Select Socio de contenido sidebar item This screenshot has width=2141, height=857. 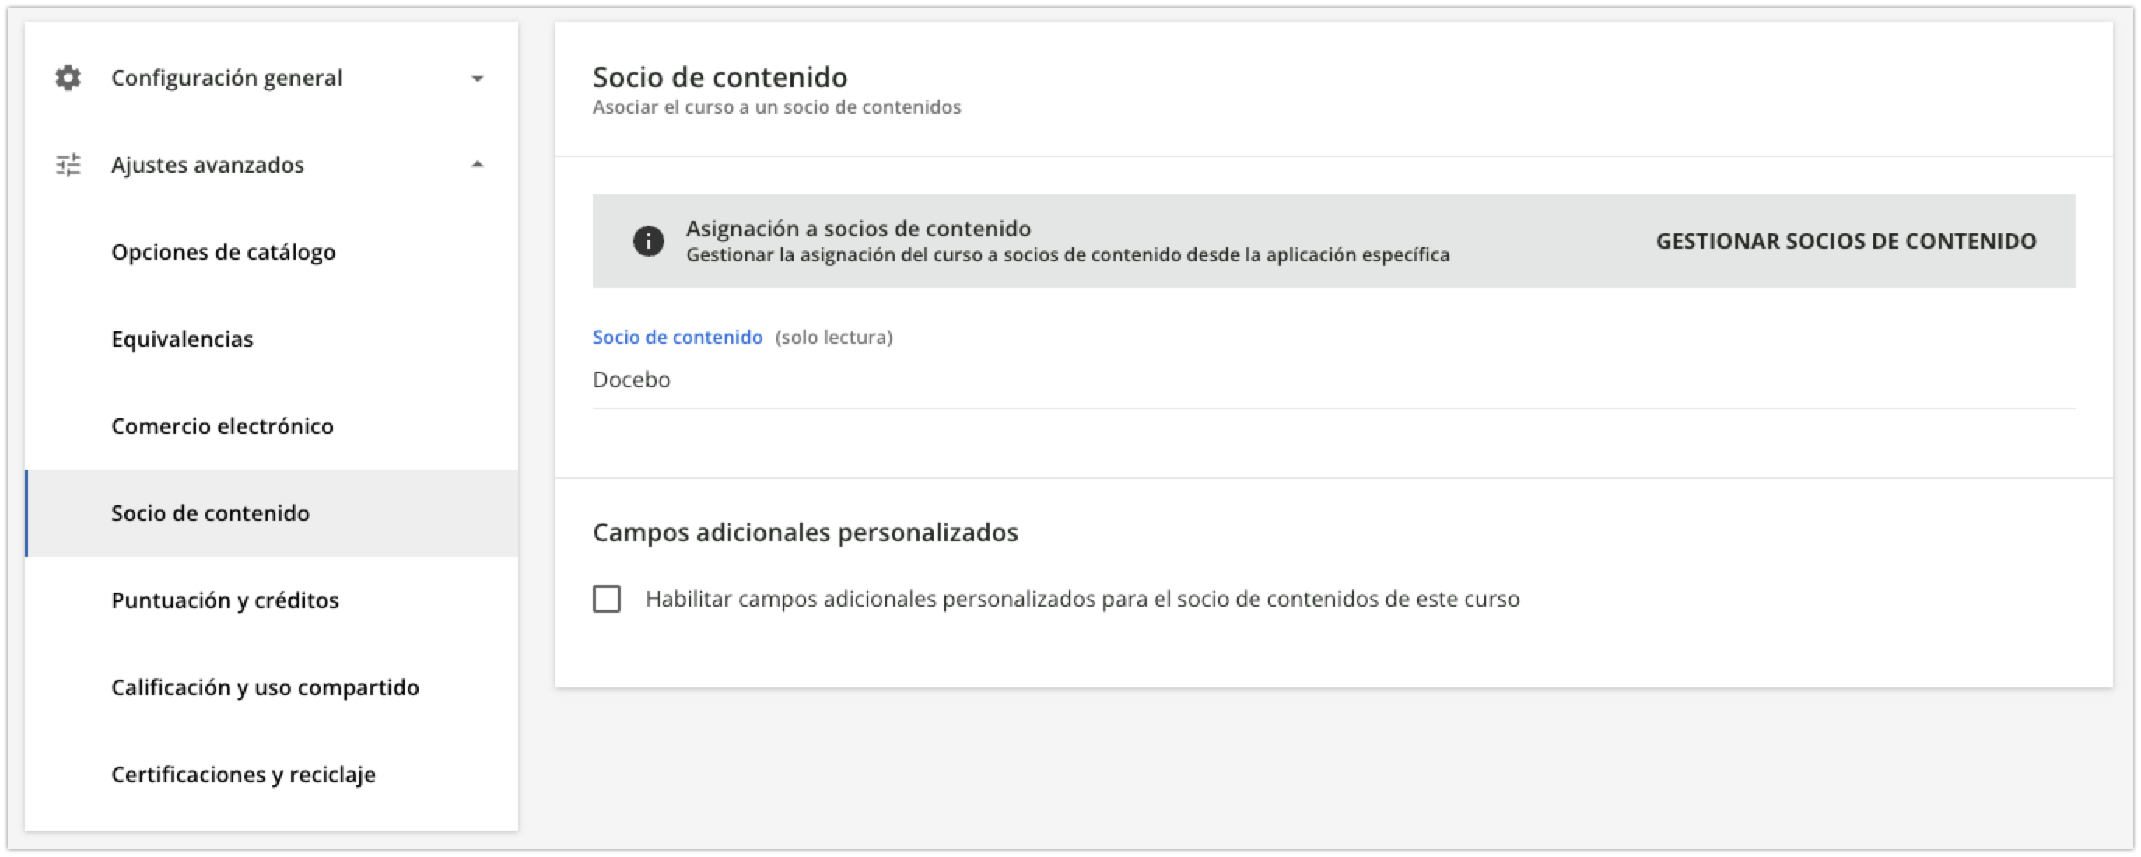pyautogui.click(x=271, y=513)
